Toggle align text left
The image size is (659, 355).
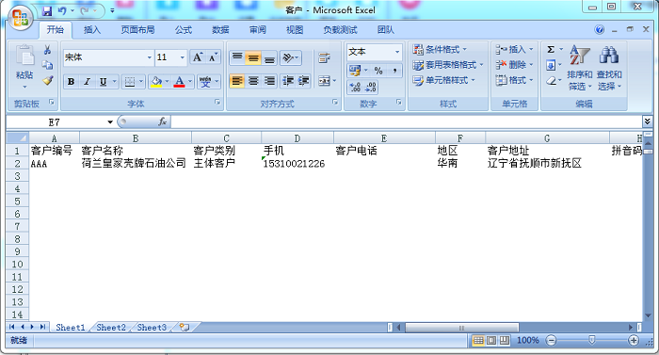pos(237,81)
